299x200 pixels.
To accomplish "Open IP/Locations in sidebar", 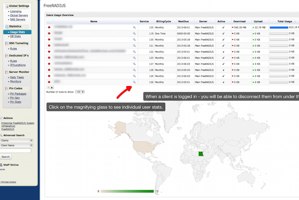I will click(18, 65).
